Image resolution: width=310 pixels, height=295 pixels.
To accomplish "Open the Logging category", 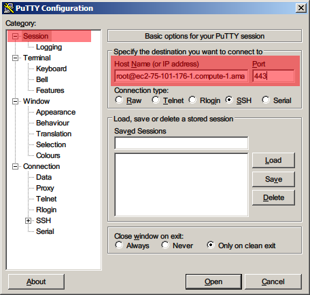I will click(49, 47).
